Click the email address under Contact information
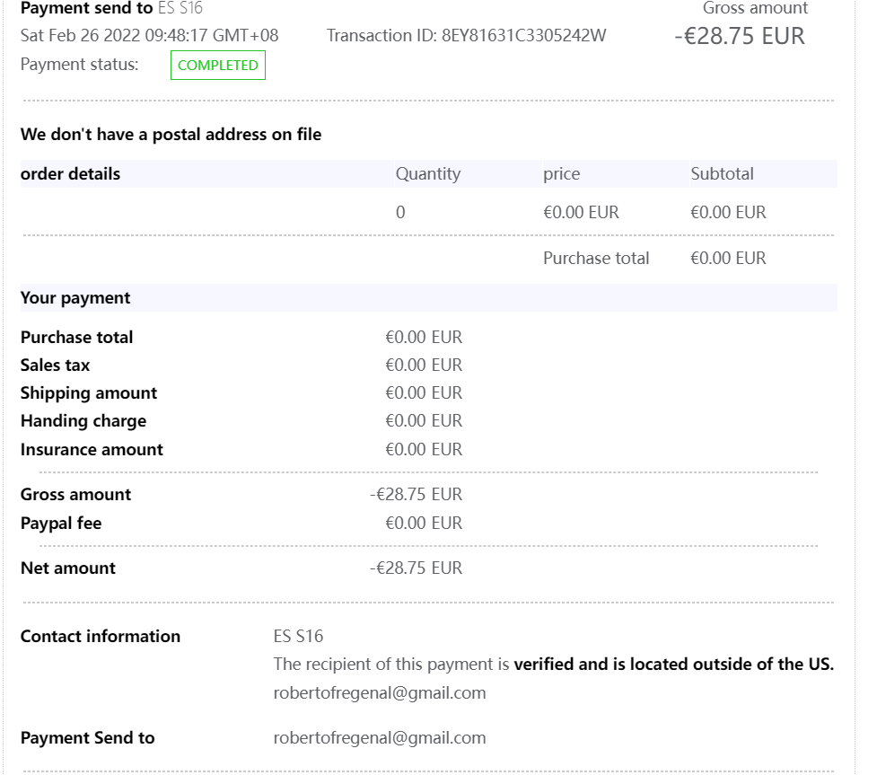 379,692
